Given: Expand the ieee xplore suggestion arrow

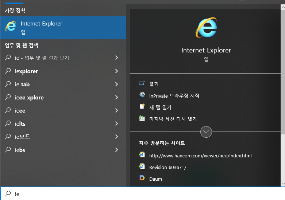Looking at the screenshot, I should click(x=117, y=97).
